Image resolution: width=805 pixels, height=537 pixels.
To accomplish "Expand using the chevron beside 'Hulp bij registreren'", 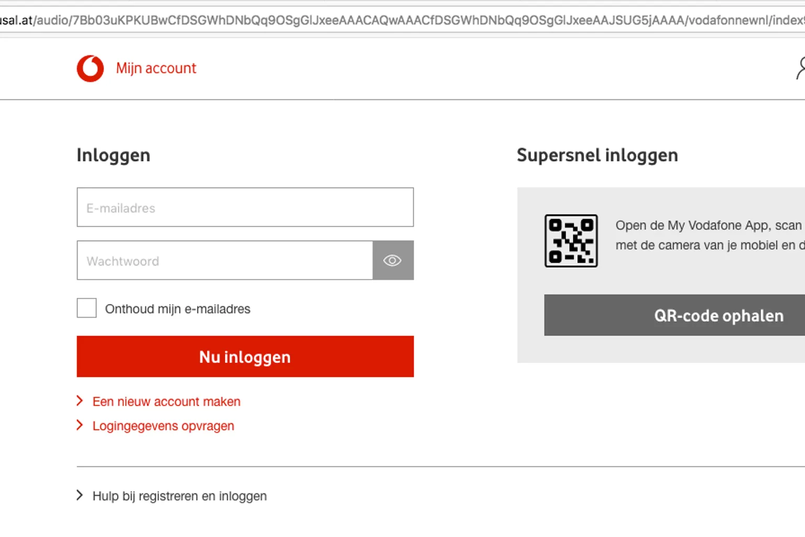I will pyautogui.click(x=80, y=496).
